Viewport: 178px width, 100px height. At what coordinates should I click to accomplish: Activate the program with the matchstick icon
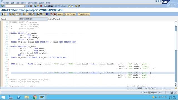pos(27,14)
